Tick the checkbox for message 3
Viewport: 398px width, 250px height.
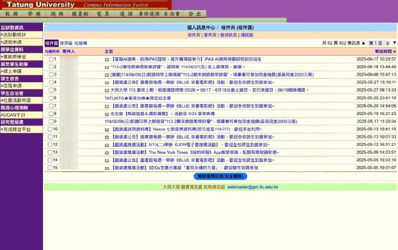point(51,75)
